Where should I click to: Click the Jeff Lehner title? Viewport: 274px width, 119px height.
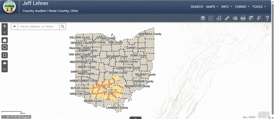click(36, 3)
